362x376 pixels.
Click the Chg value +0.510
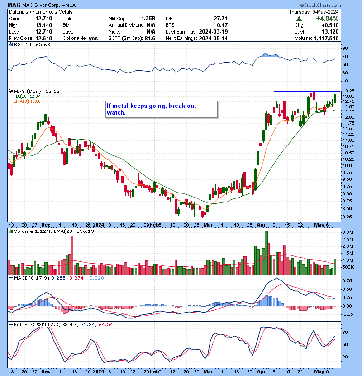click(330, 25)
